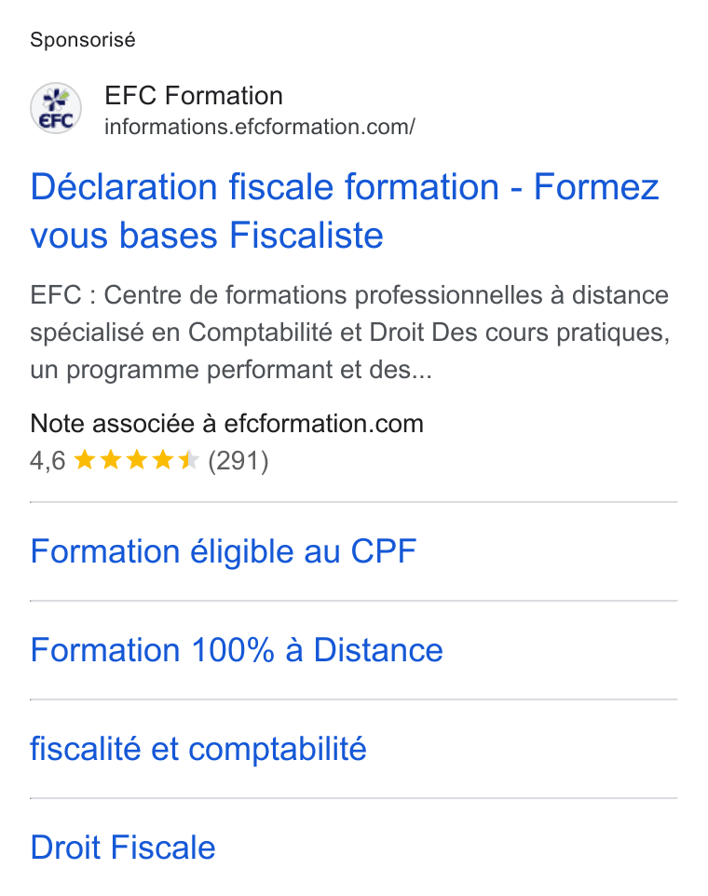Click the (291) review count
The image size is (708, 896).
pos(238,460)
